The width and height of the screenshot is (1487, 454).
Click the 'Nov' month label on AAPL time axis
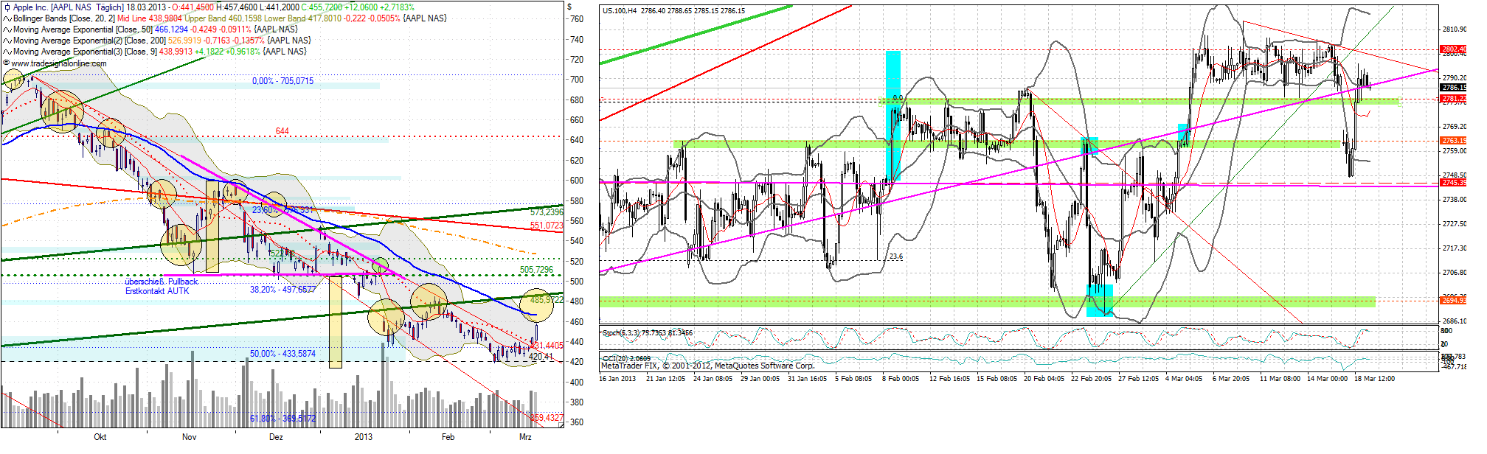tap(190, 437)
